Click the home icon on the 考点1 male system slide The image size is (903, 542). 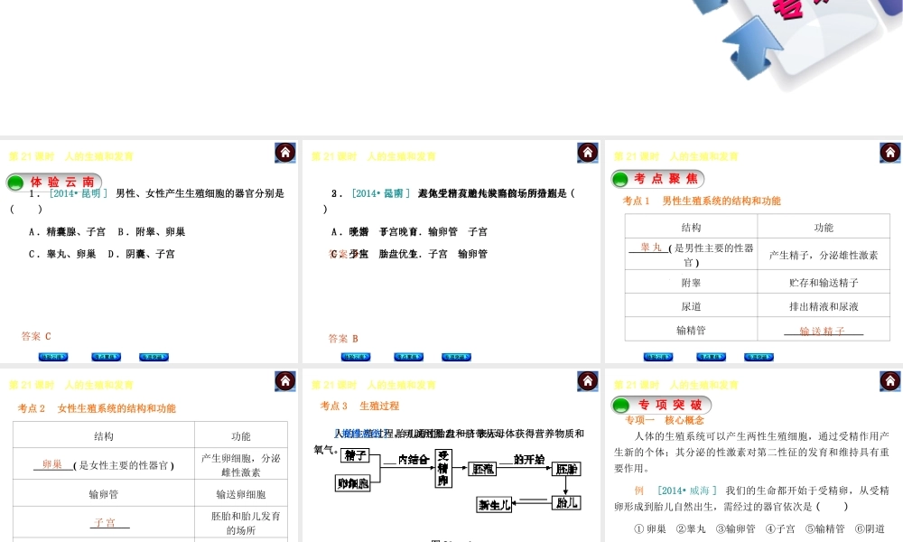pos(889,153)
